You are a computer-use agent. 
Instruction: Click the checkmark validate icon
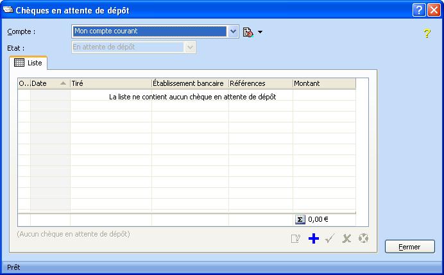tap(330, 238)
